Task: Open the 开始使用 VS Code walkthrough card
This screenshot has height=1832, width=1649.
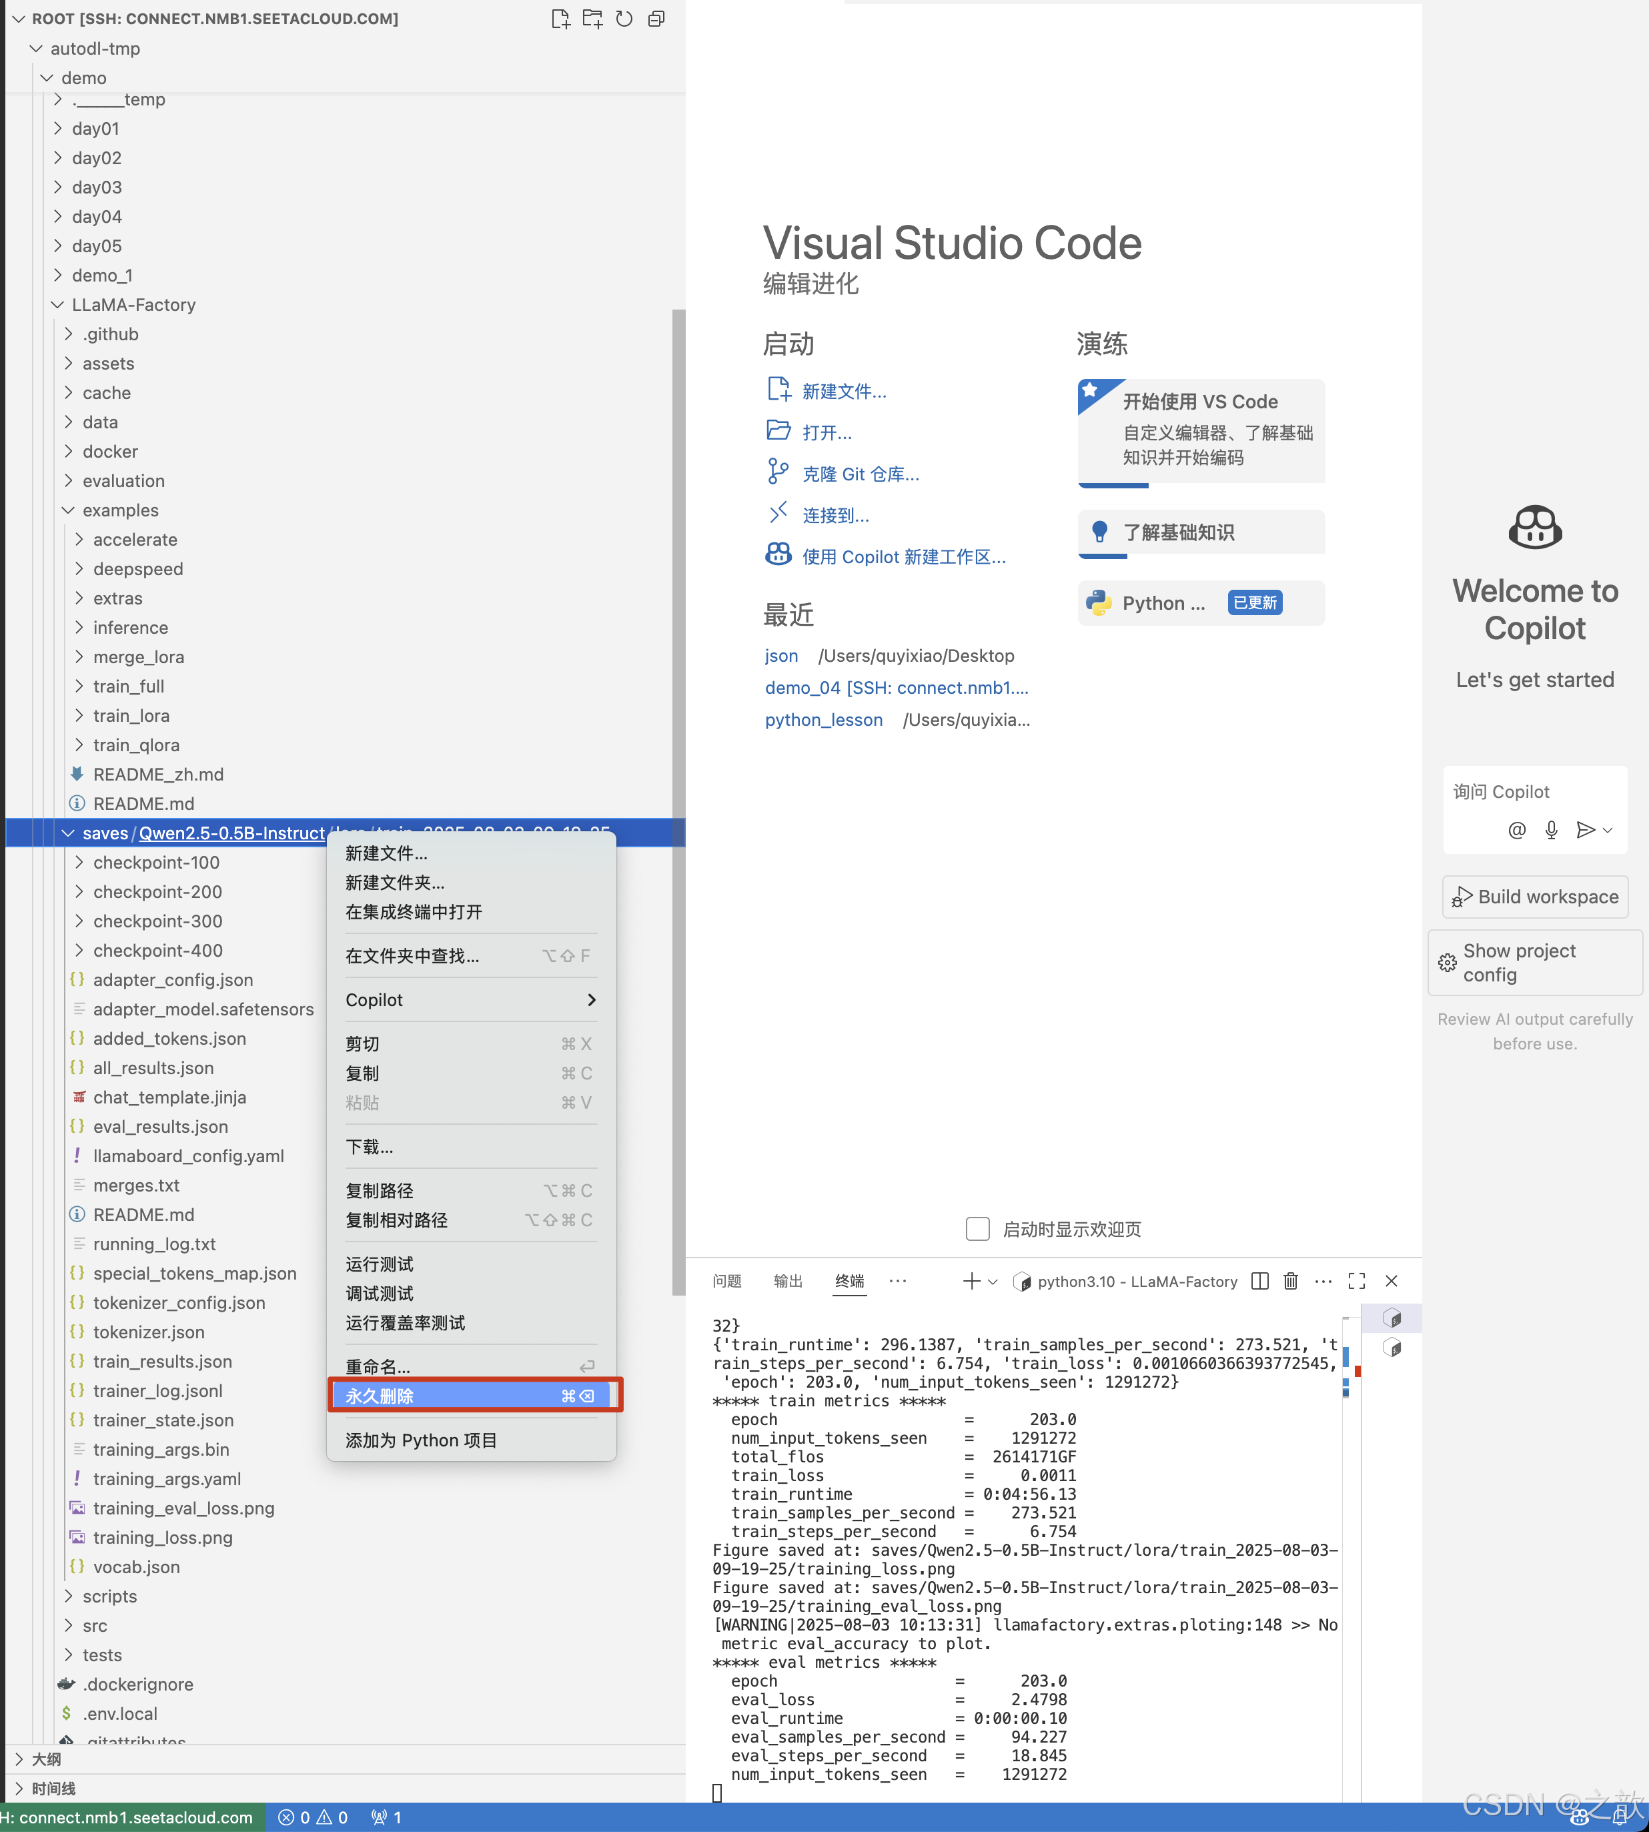Action: point(1201,432)
